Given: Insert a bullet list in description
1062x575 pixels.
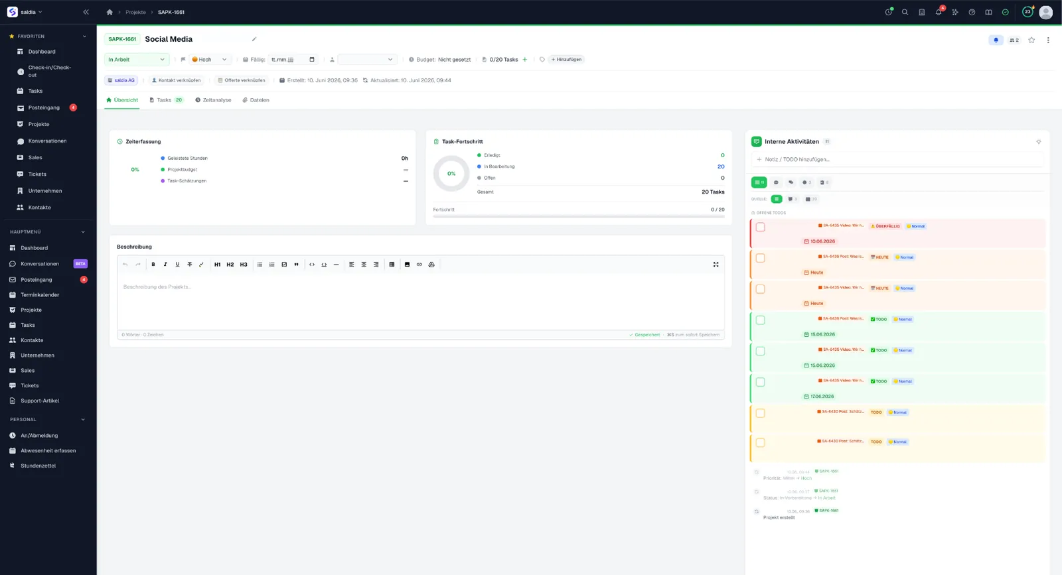Looking at the screenshot, I should point(260,264).
